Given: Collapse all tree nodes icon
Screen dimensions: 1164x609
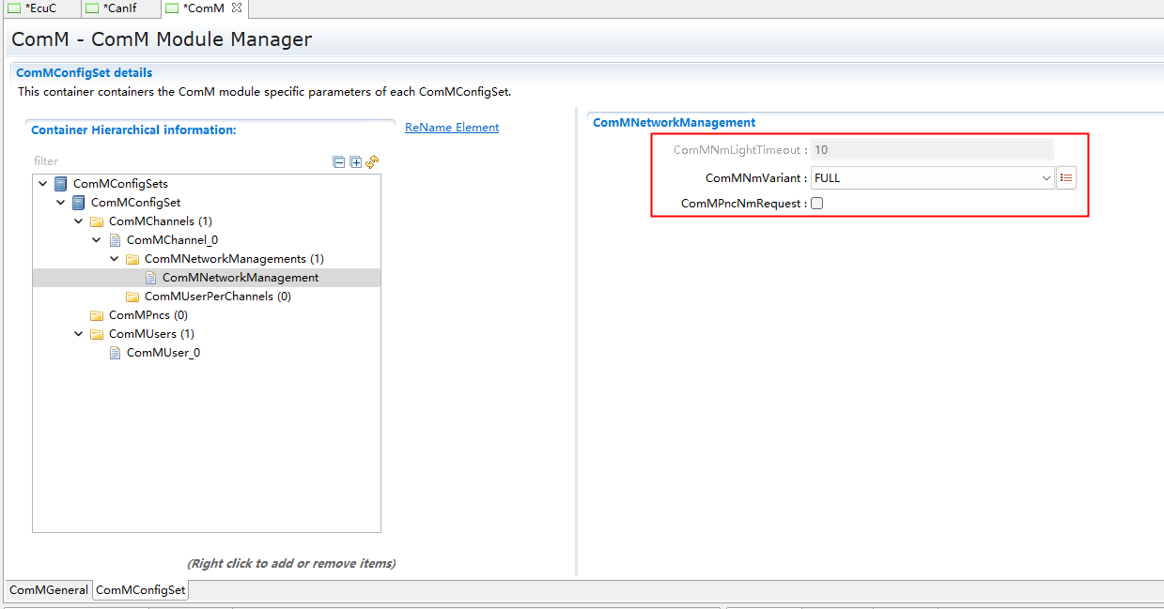Looking at the screenshot, I should coord(339,161).
